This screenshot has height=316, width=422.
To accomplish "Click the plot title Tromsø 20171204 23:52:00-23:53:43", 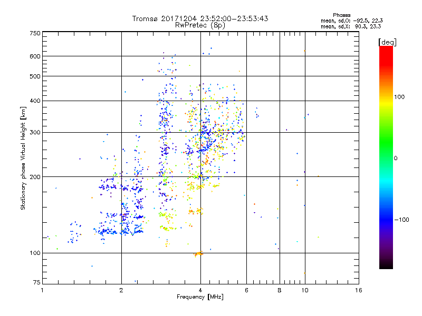I will pos(200,18).
